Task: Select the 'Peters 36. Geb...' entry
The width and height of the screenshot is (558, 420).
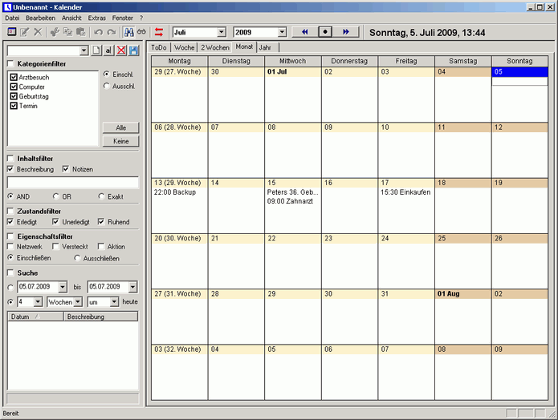Action: [292, 192]
